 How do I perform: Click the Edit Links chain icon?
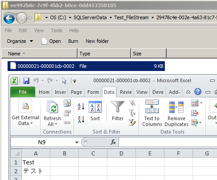(x=67, y=123)
